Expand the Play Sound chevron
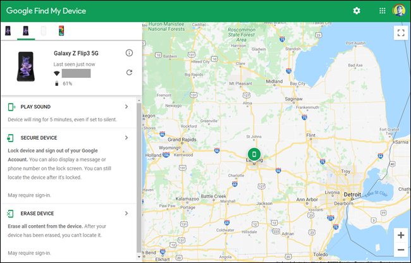The width and height of the screenshot is (411, 263). pos(126,107)
